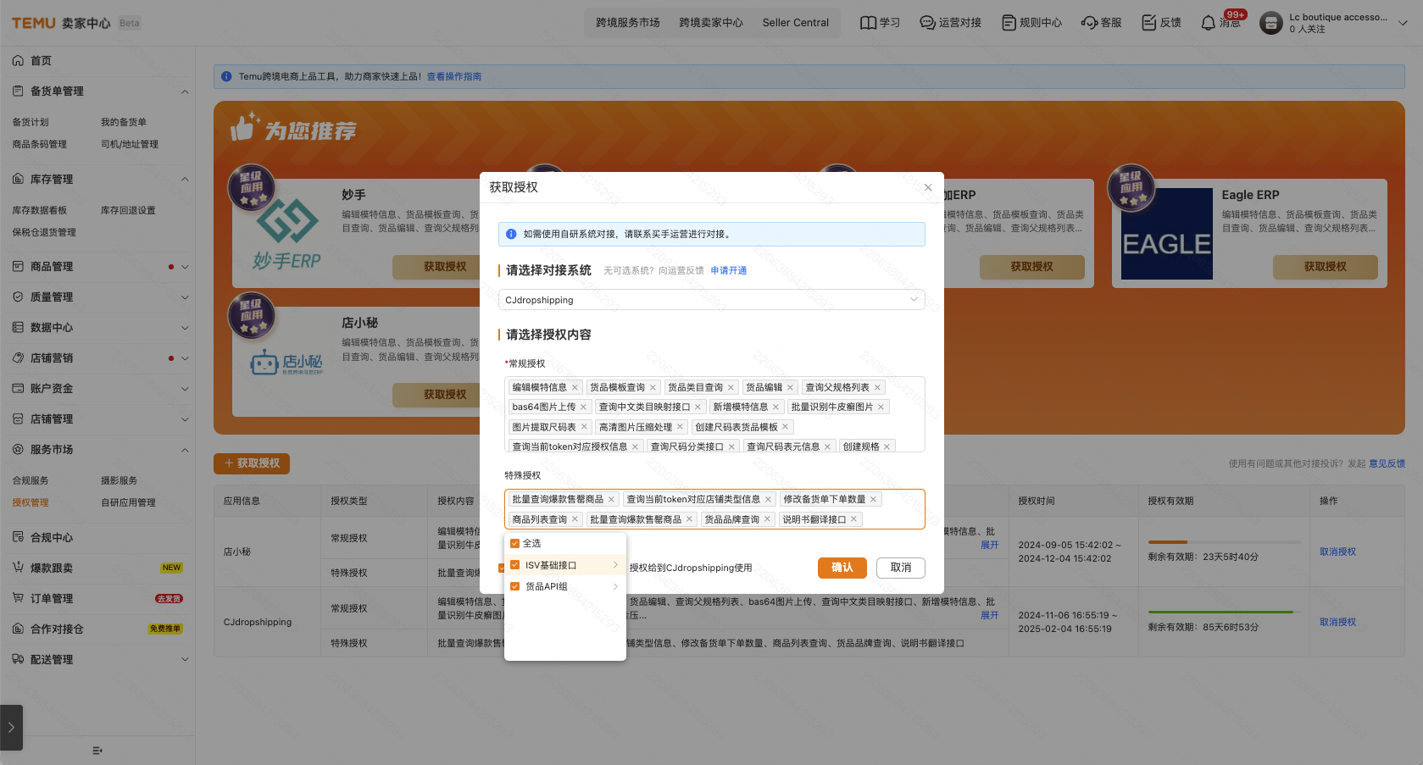Expand the ISV基础接口 submenu arrow

(615, 565)
